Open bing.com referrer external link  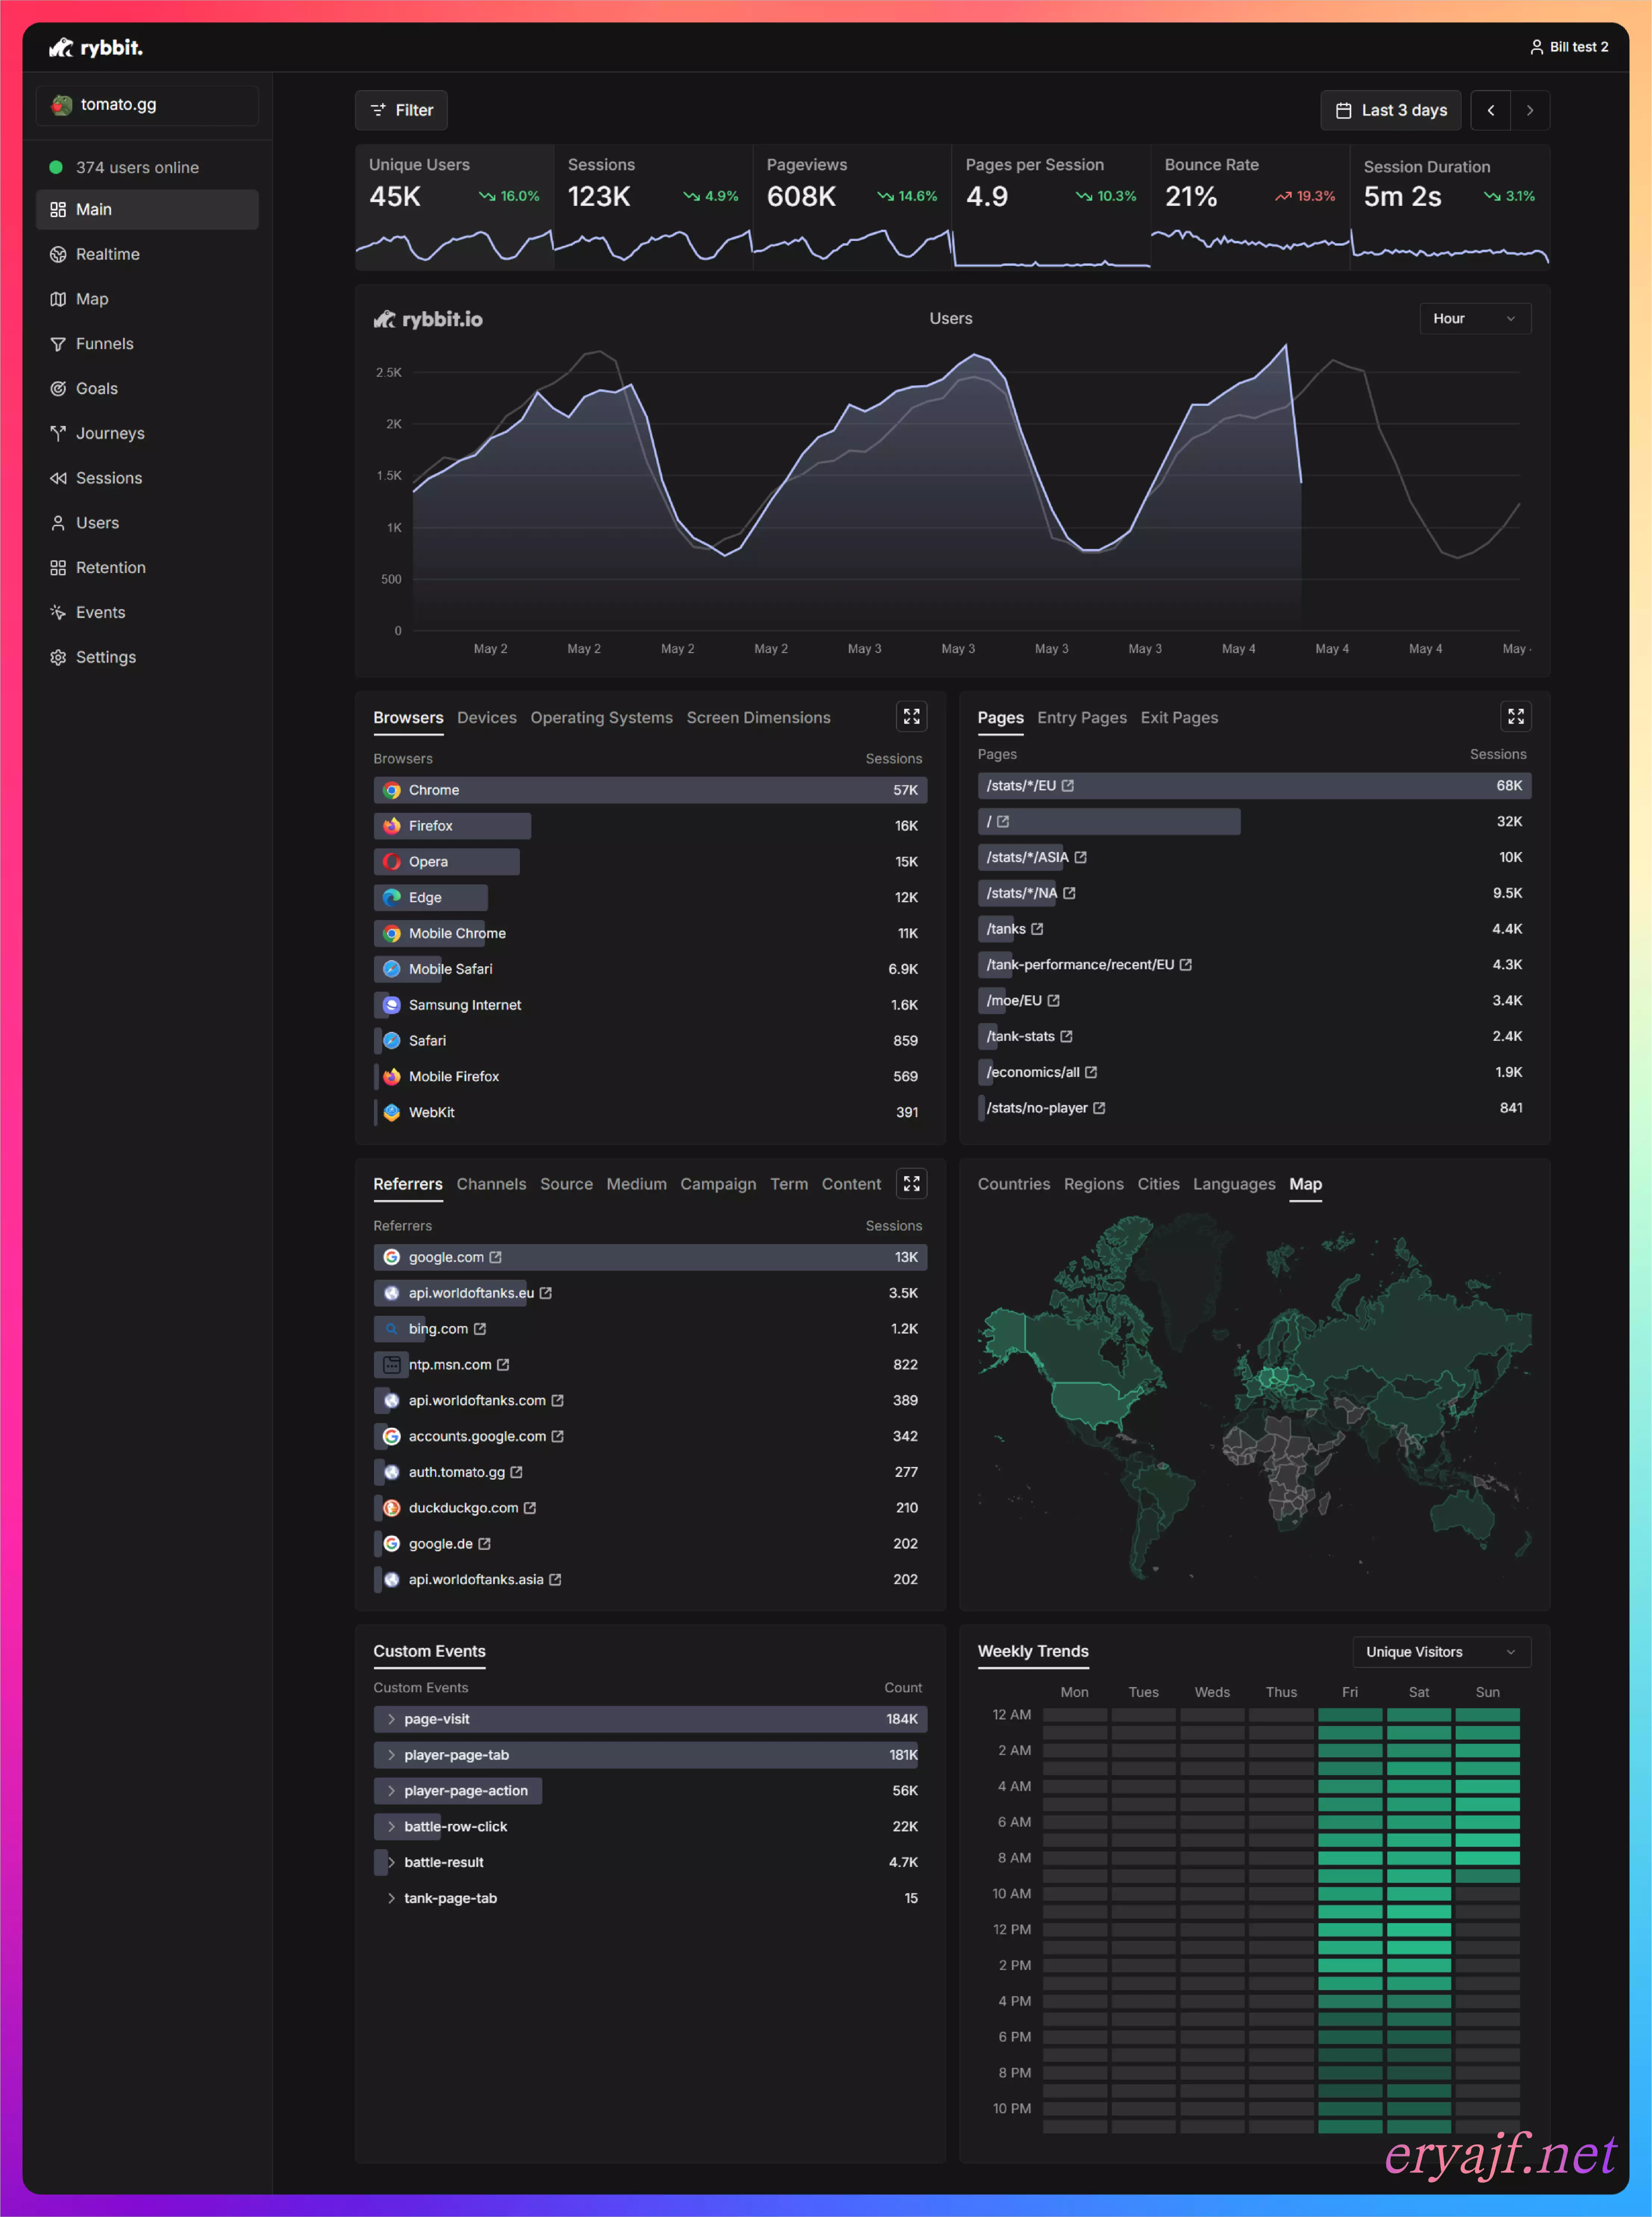tap(480, 1329)
